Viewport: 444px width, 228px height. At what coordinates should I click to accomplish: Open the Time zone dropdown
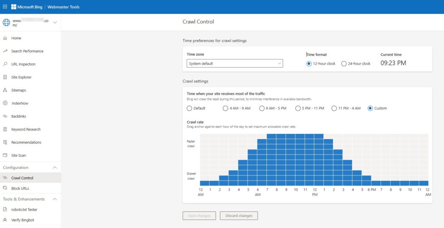point(235,64)
